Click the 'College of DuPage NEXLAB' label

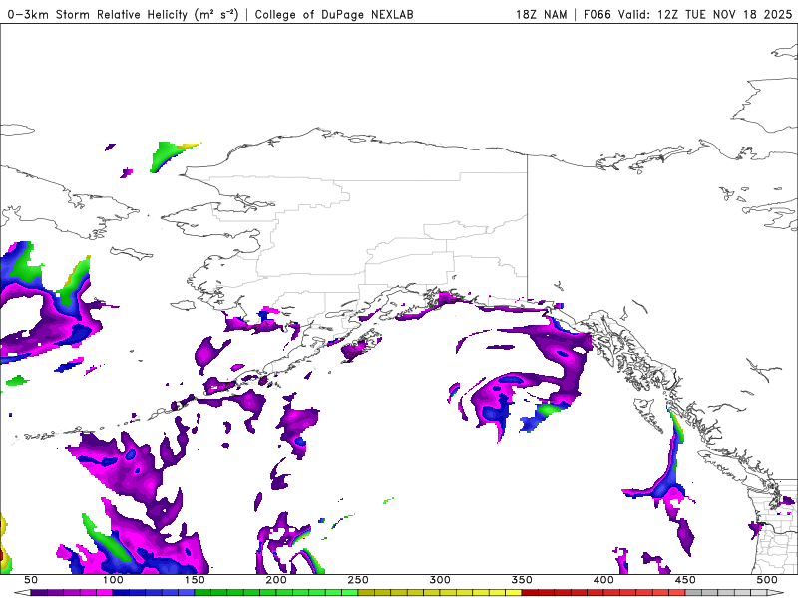click(x=334, y=14)
